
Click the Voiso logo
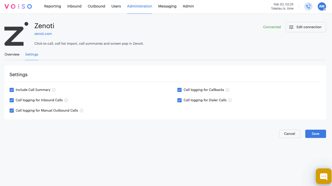[18, 6]
